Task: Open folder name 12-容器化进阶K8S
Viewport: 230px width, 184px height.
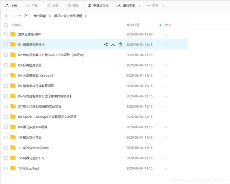Action: [31, 158]
